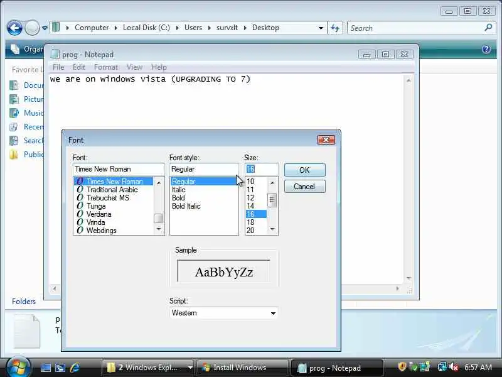Screen dimensions: 502x377
Task: Select Tunga font in the list
Action: (114, 206)
